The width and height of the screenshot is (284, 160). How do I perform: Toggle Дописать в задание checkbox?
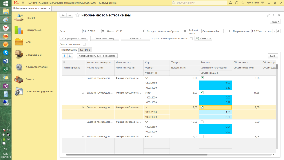coord(84,44)
